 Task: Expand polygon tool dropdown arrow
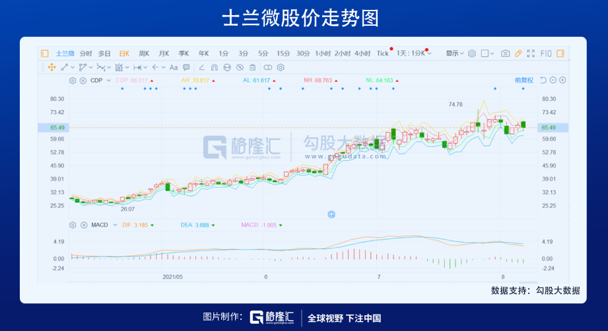coord(90,68)
